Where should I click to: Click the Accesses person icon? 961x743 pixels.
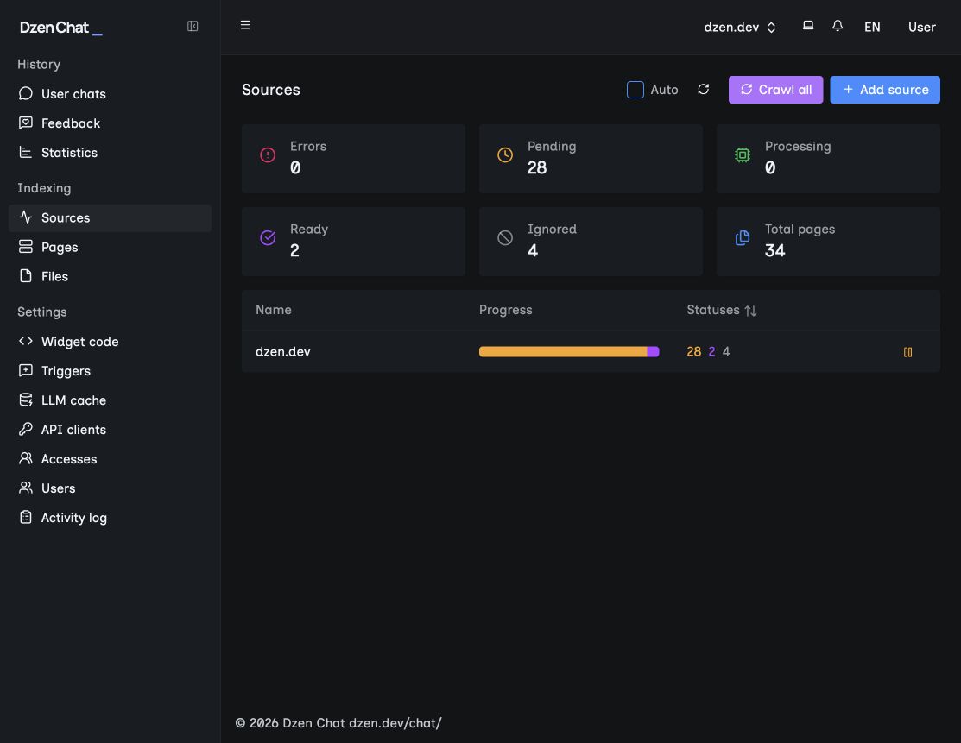coord(26,459)
